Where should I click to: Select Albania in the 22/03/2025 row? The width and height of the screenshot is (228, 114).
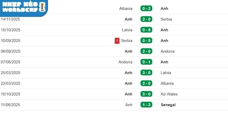[x=167, y=84]
